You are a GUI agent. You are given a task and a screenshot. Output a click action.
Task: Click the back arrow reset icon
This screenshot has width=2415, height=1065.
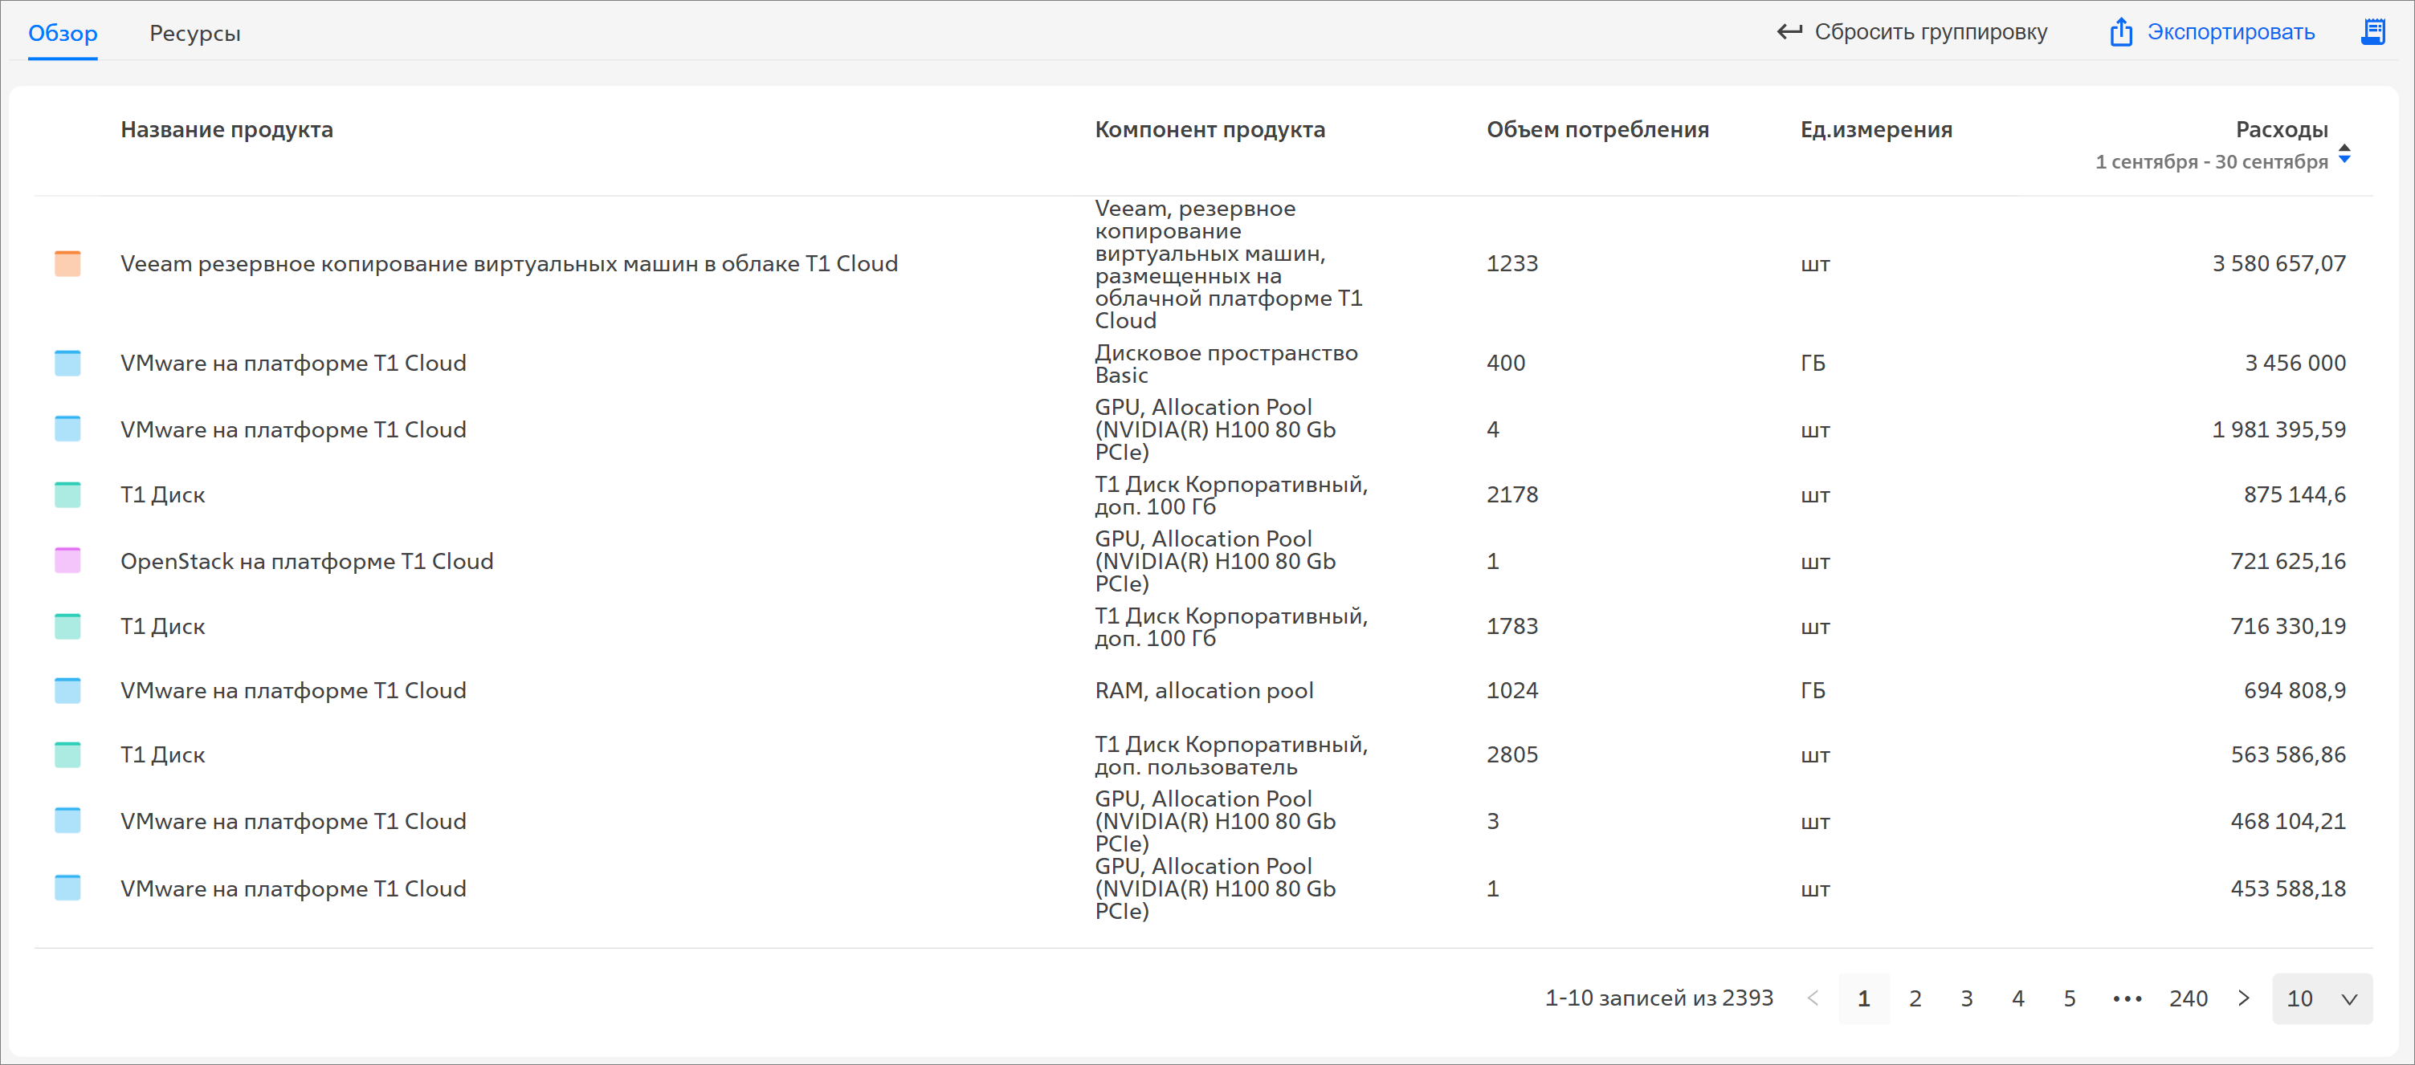pos(1789,31)
